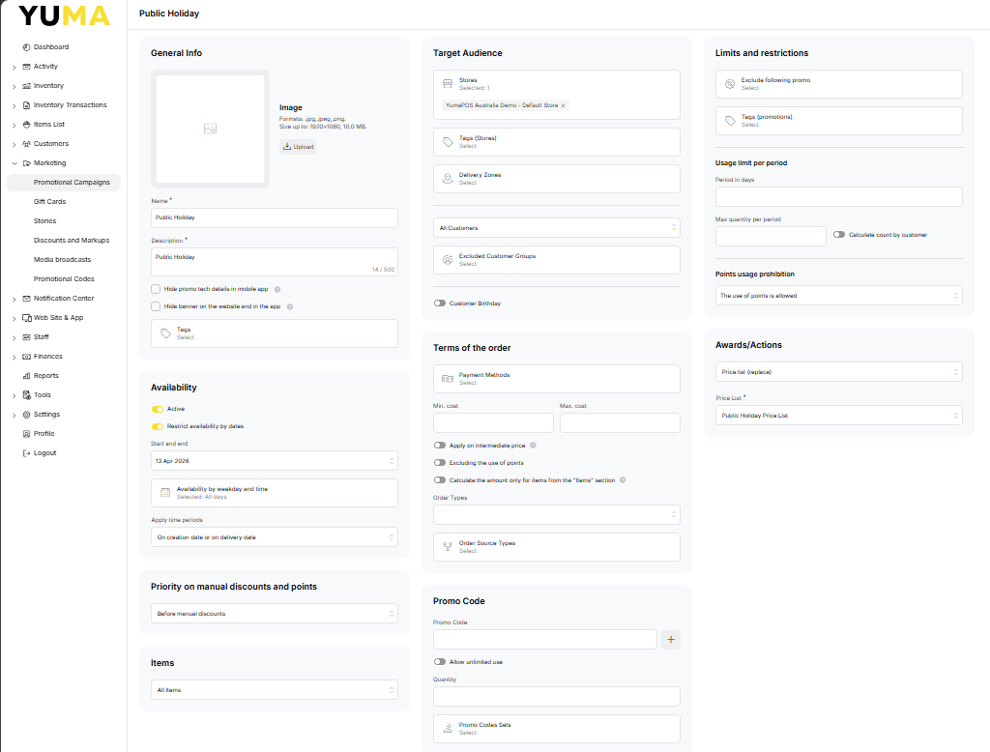
Task: Open the Price list (replace) action dropdown
Action: (x=838, y=372)
